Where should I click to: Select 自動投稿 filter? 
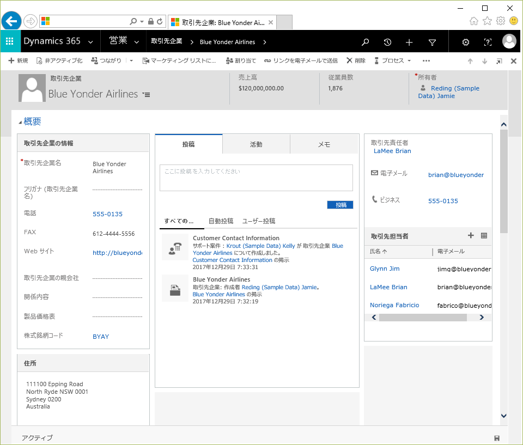(x=221, y=221)
